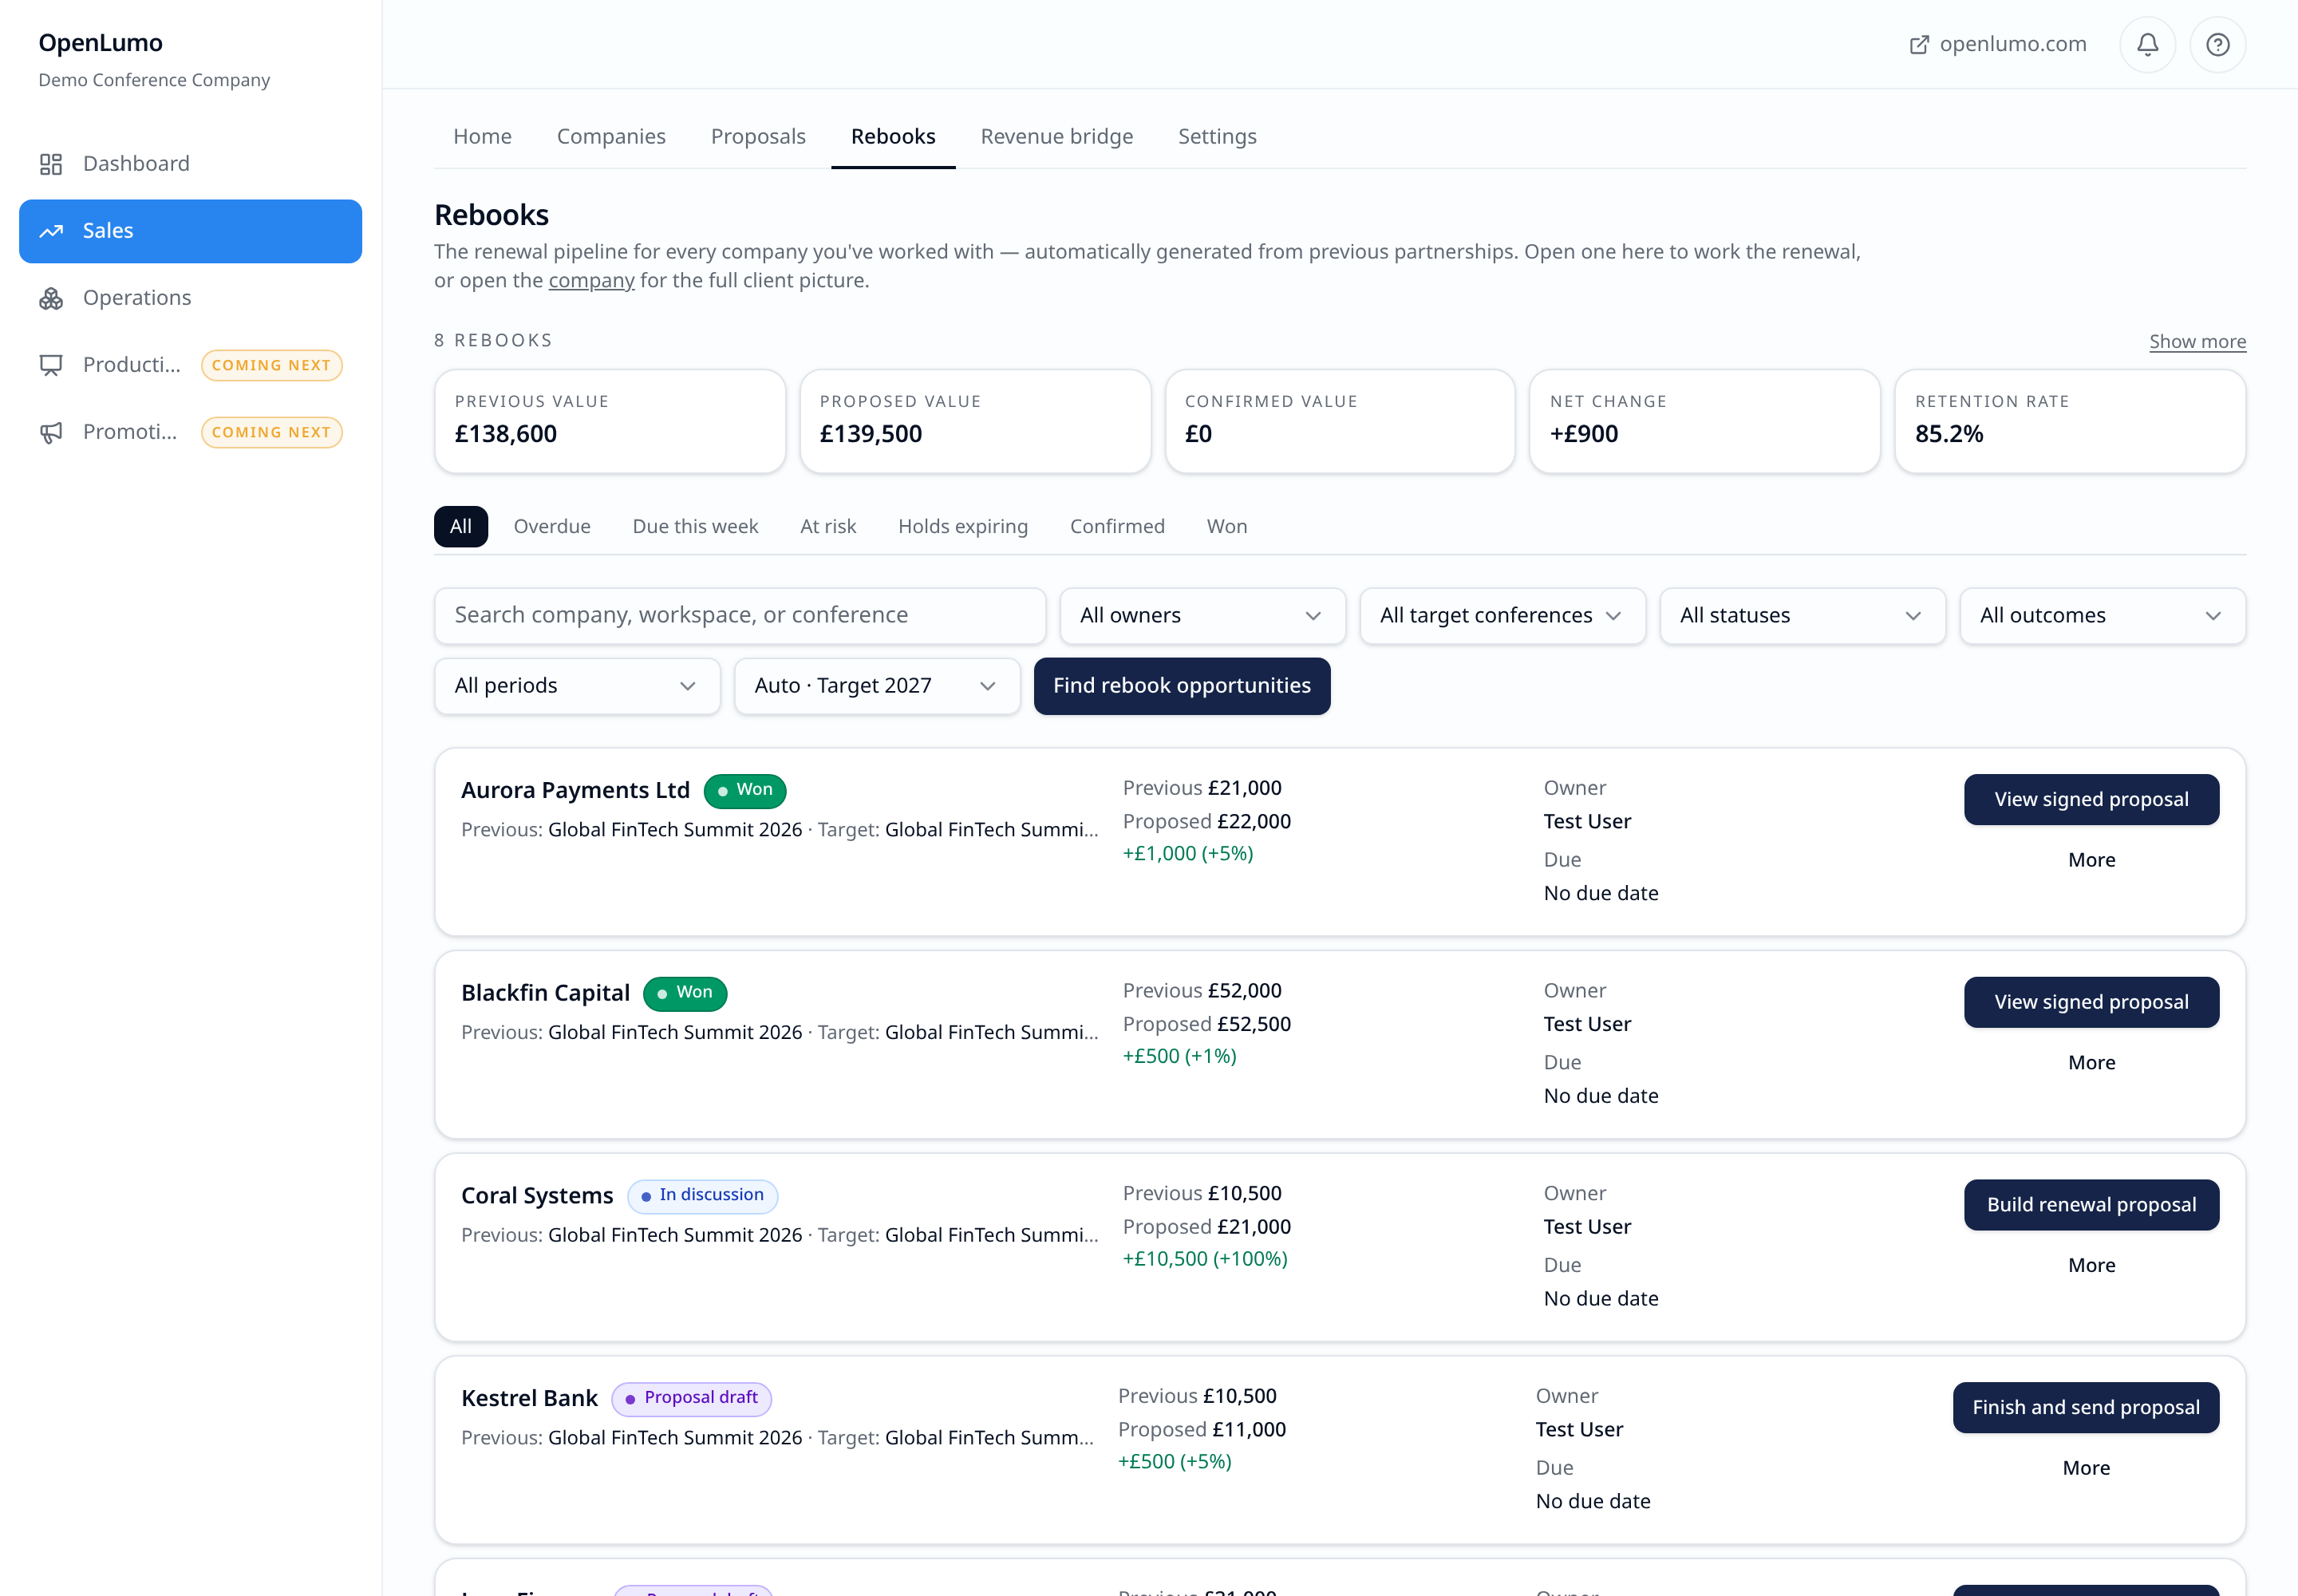Filter rebooks by Overdue

[552, 527]
